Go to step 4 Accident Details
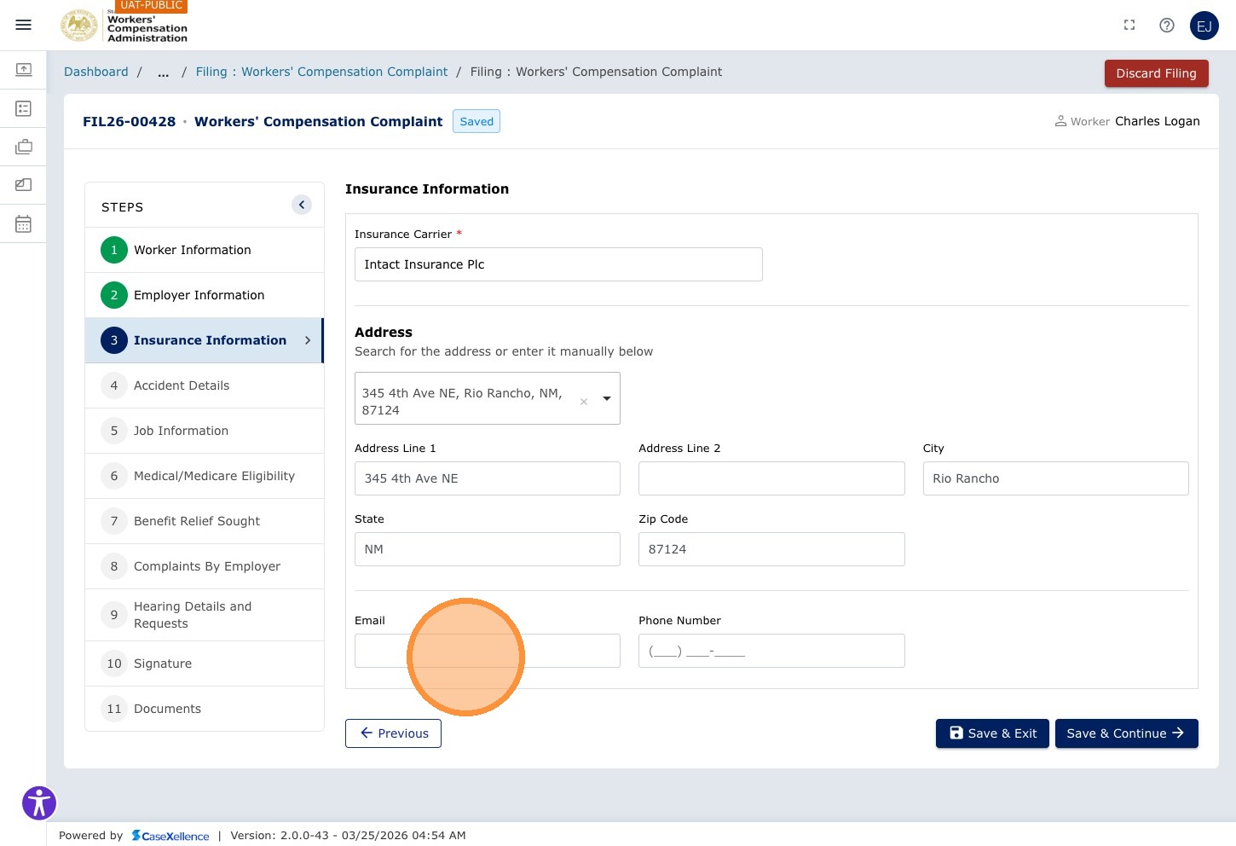Image resolution: width=1236 pixels, height=846 pixels. tap(205, 385)
